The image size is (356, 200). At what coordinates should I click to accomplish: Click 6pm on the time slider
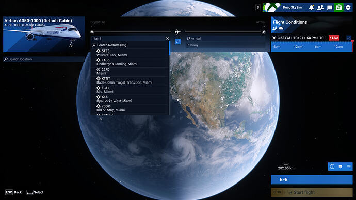pos(277,47)
